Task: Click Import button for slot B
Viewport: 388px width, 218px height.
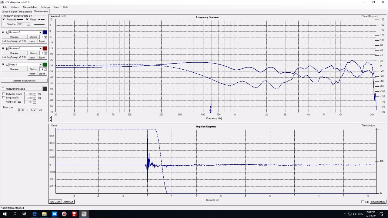Action: [x=32, y=57]
